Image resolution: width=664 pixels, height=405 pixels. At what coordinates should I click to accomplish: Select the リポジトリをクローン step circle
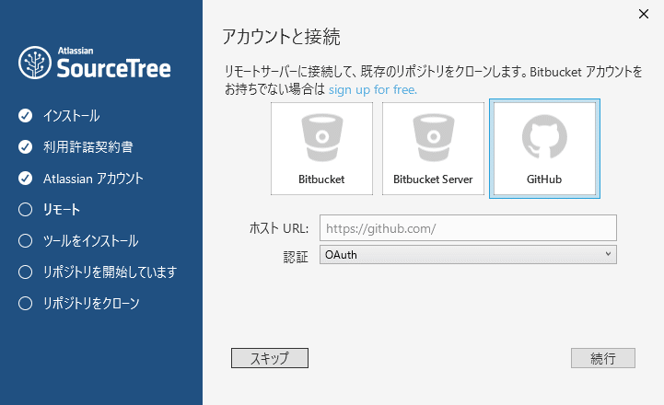tap(26, 304)
